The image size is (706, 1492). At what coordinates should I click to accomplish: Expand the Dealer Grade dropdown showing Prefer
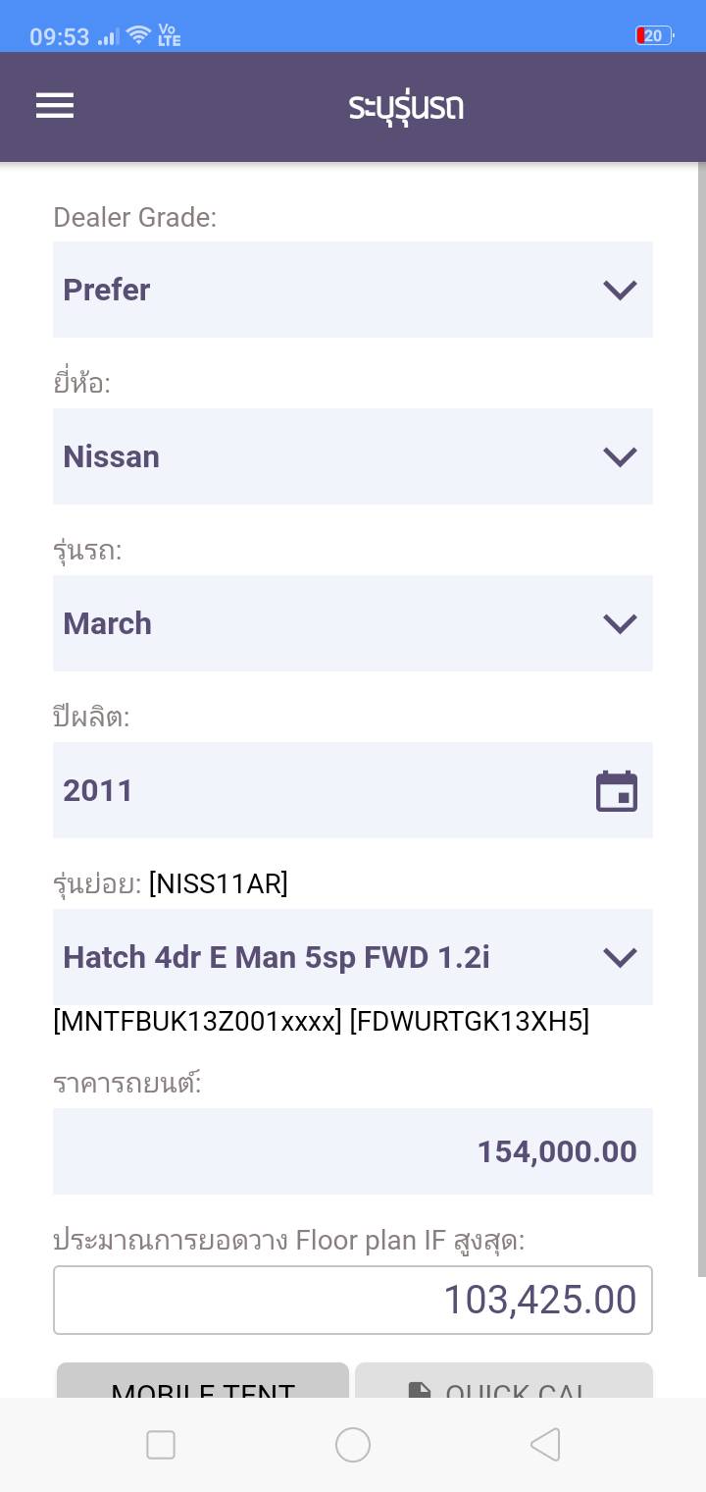coord(353,290)
